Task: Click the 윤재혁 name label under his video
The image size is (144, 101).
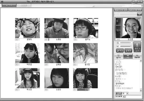Action: pyautogui.click(x=29, y=39)
